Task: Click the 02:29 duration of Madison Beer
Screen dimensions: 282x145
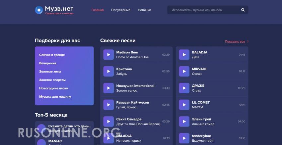Action: click(x=166, y=55)
